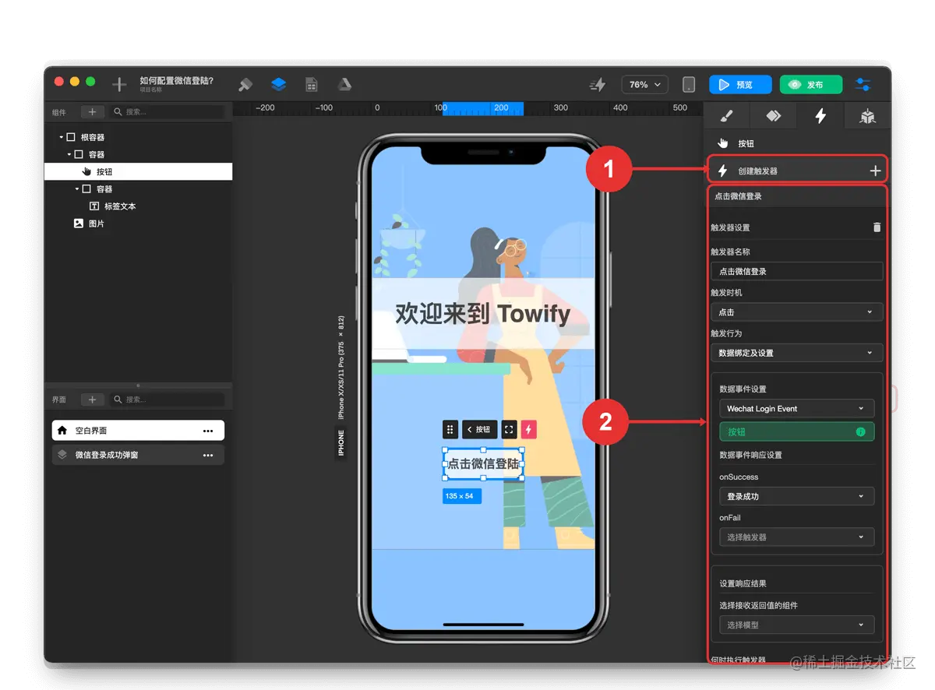Click the text icon beside 标签文本
Screen dimensions: 935x690
coord(94,206)
